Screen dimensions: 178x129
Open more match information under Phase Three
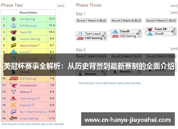(x=110, y=83)
